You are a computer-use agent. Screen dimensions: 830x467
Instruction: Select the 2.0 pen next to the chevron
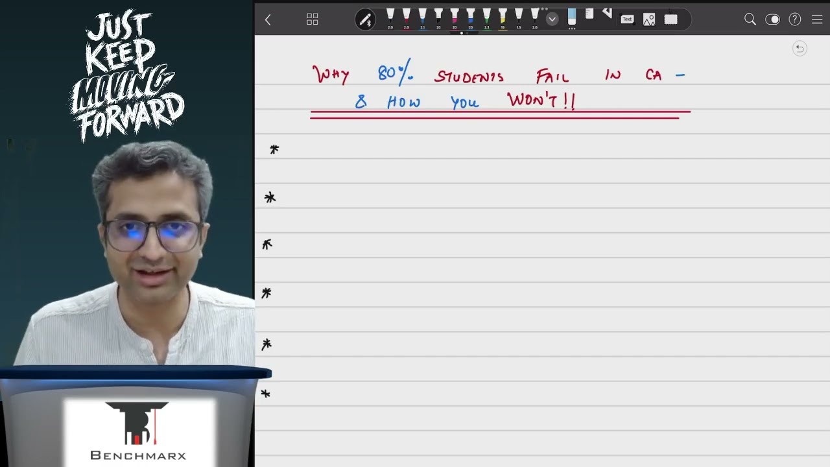tap(535, 18)
